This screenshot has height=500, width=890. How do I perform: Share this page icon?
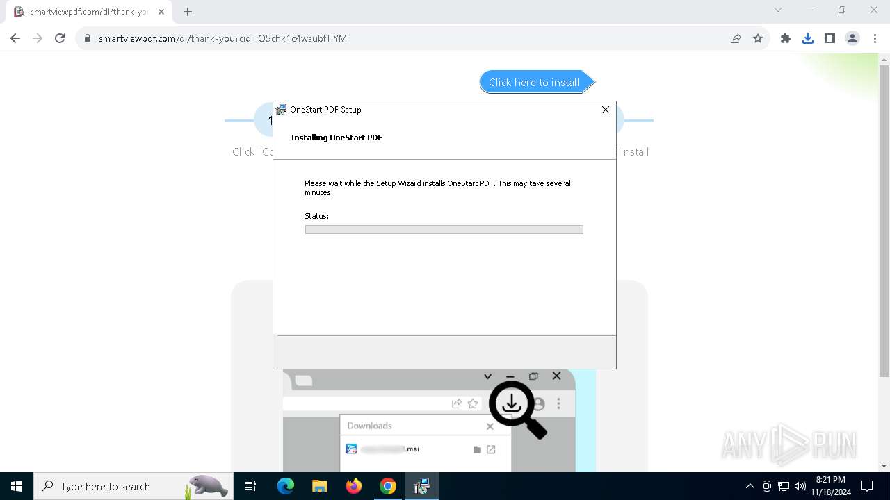pyautogui.click(x=736, y=38)
